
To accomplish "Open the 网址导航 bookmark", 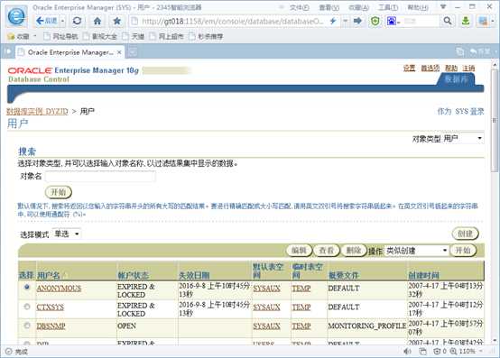I will pyautogui.click(x=60, y=37).
